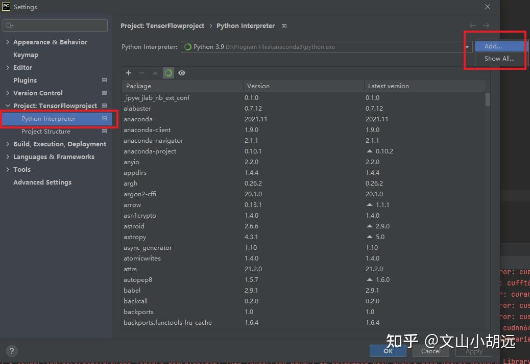Image resolution: width=530 pixels, height=364 pixels.
Task: Toggle the Use Conda Package Manager icon
Action: [168, 73]
